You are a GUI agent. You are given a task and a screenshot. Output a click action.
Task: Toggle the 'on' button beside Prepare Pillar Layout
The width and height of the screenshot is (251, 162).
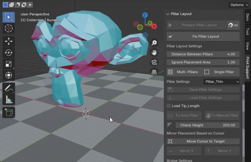233,25
